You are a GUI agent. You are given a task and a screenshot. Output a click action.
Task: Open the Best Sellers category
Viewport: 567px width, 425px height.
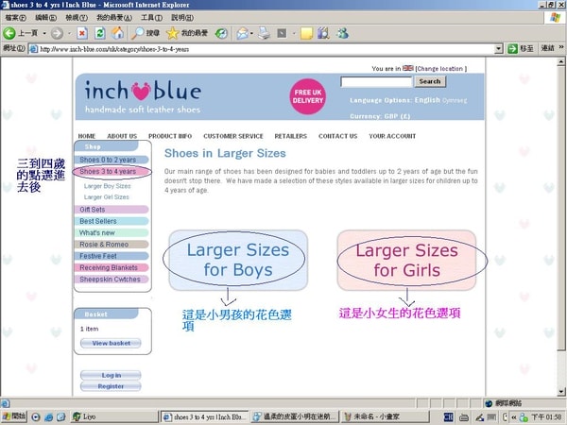[x=112, y=221]
